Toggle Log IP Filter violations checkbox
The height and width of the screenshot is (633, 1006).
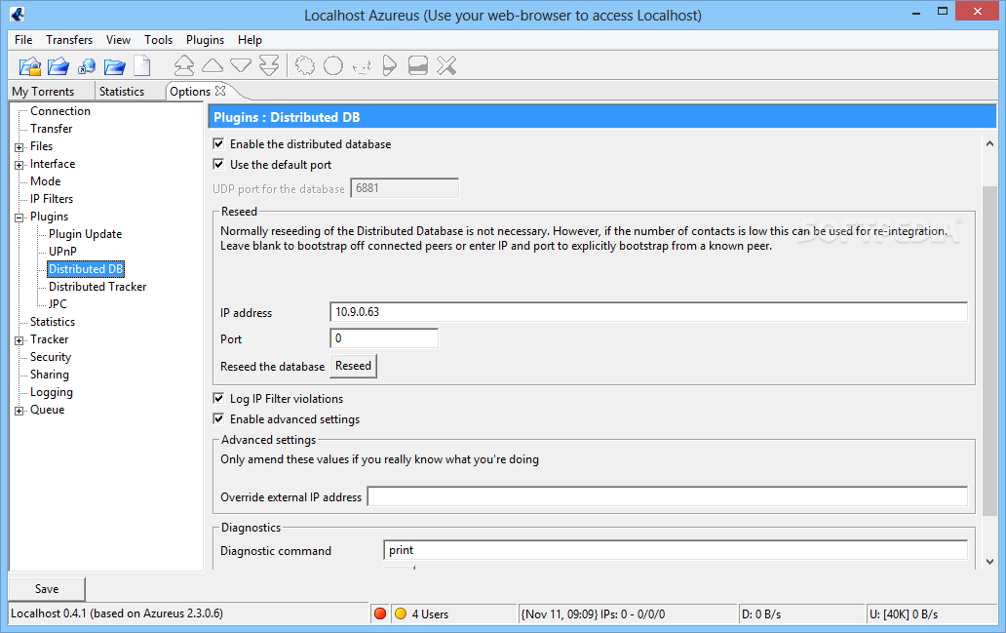218,399
